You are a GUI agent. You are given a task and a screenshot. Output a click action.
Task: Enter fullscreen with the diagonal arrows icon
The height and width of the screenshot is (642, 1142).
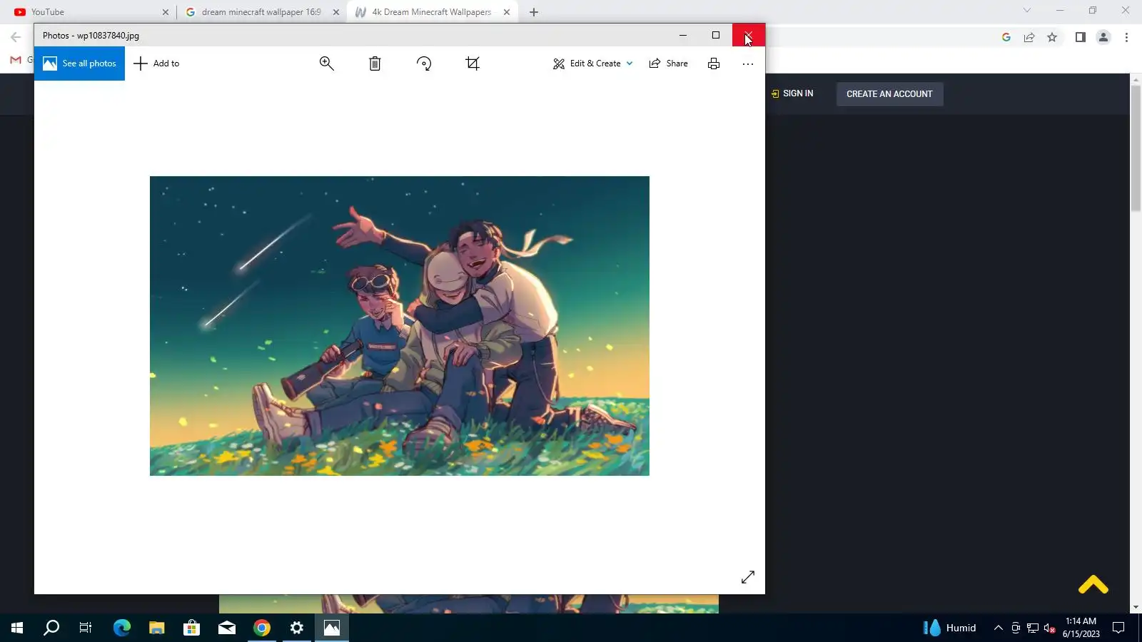(x=748, y=577)
